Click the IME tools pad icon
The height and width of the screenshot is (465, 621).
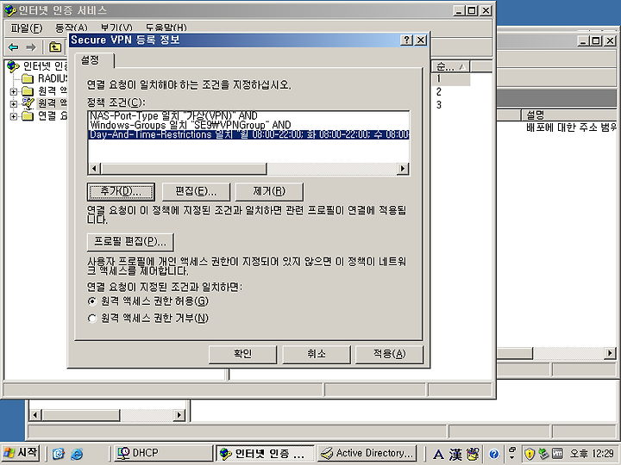[x=473, y=454]
